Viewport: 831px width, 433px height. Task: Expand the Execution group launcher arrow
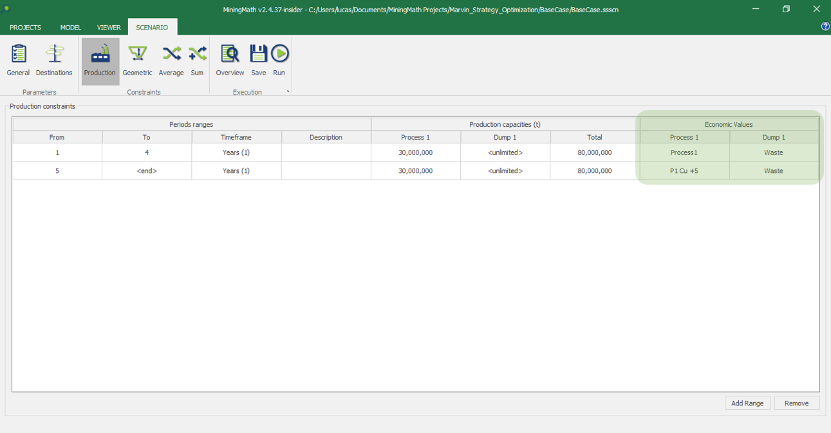pyautogui.click(x=288, y=92)
